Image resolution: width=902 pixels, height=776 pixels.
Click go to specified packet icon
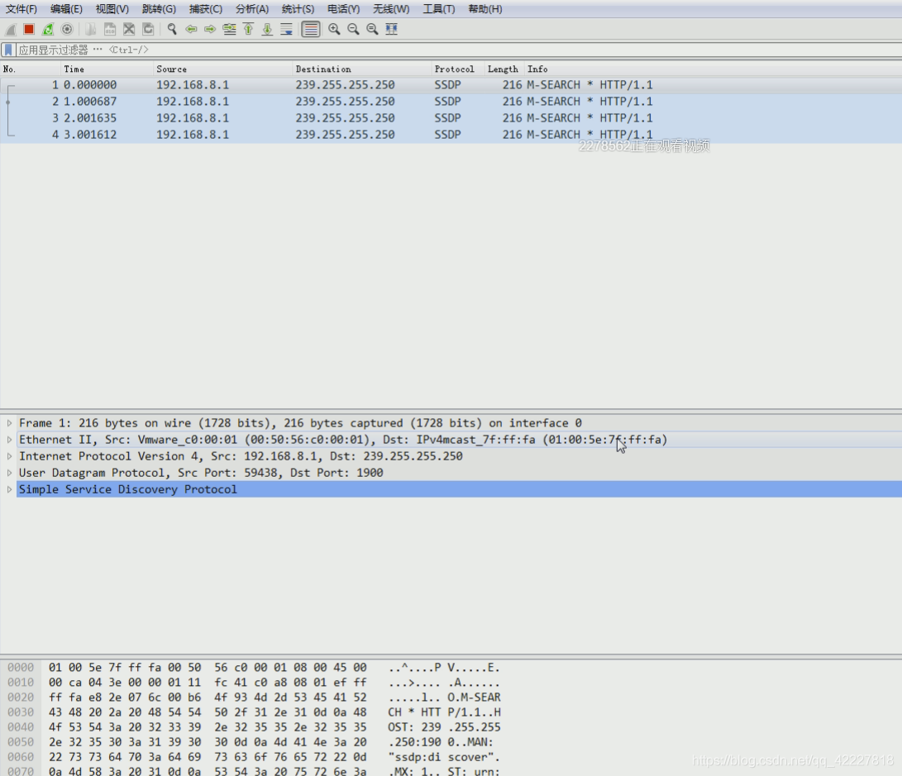229,29
